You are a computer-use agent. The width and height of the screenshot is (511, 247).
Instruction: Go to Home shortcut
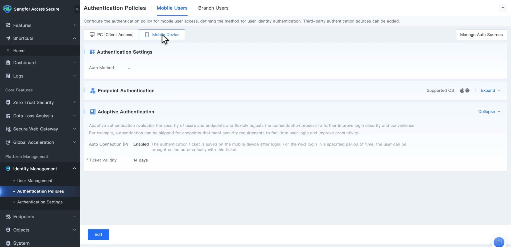pos(19,50)
